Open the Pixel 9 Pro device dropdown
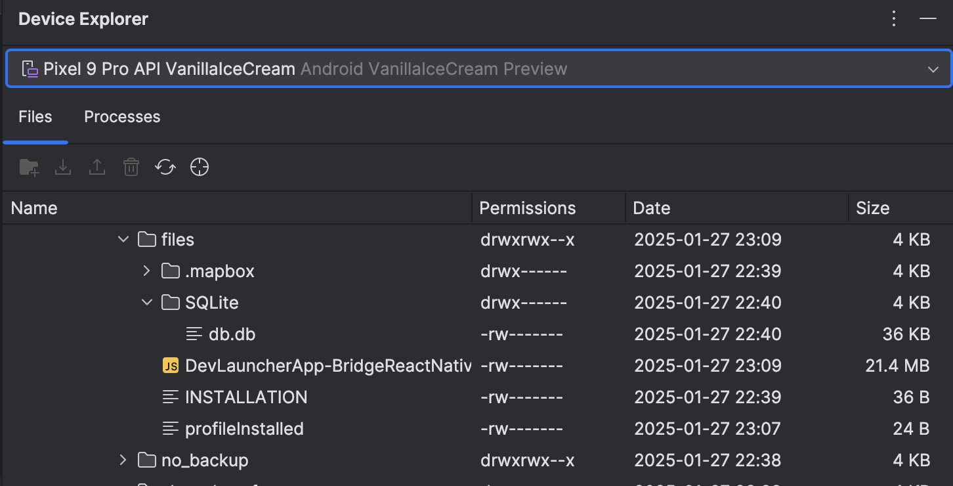953x486 pixels. tap(478, 69)
